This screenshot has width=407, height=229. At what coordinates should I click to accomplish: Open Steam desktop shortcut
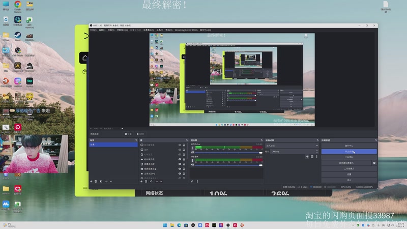pos(18,36)
